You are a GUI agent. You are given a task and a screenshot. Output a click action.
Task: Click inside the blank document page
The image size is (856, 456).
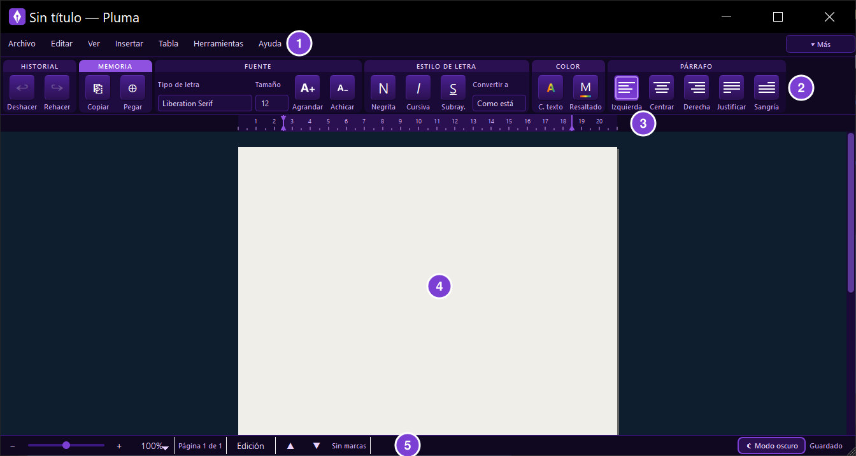pyautogui.click(x=427, y=291)
